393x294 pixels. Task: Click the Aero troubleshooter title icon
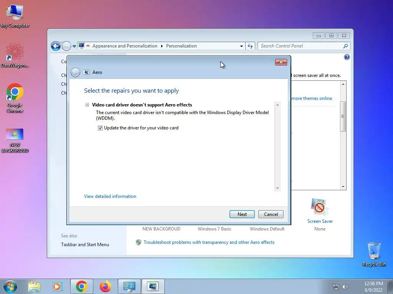coord(86,72)
